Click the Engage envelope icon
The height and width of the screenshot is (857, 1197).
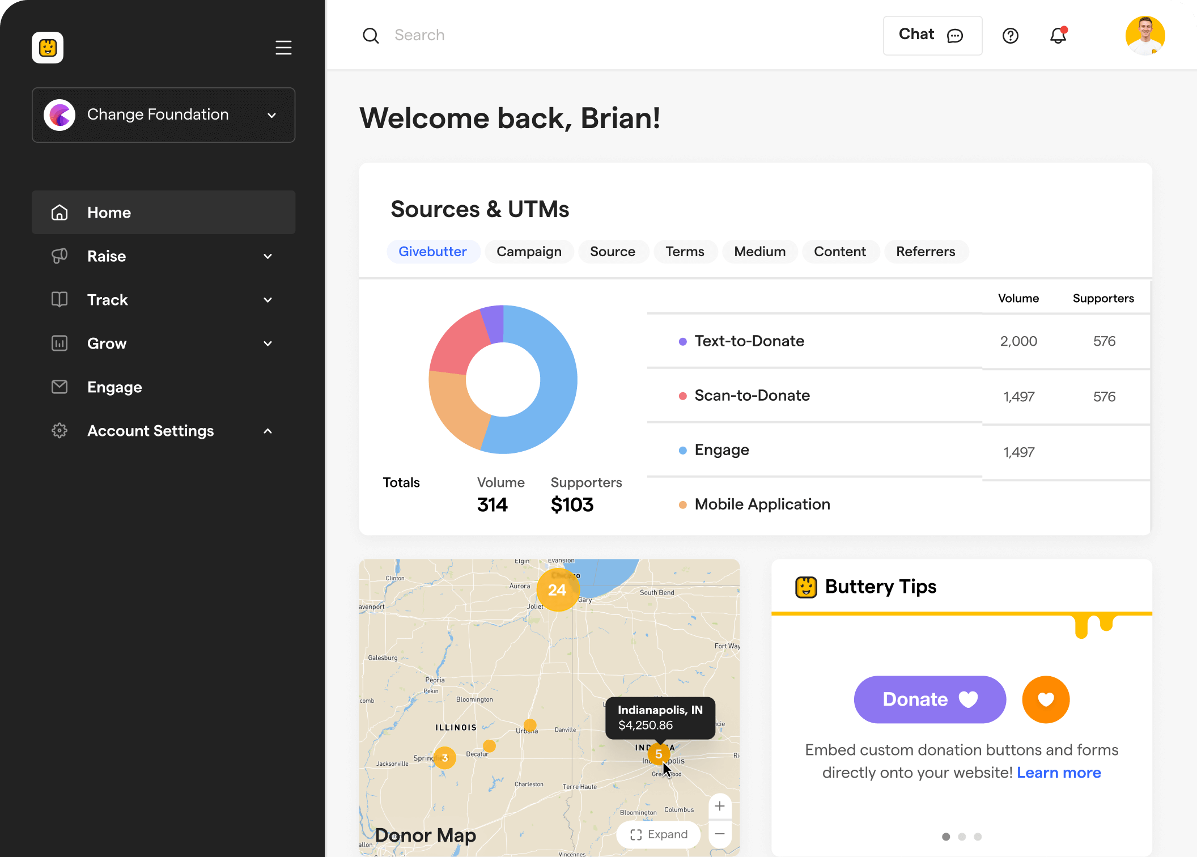coord(60,387)
